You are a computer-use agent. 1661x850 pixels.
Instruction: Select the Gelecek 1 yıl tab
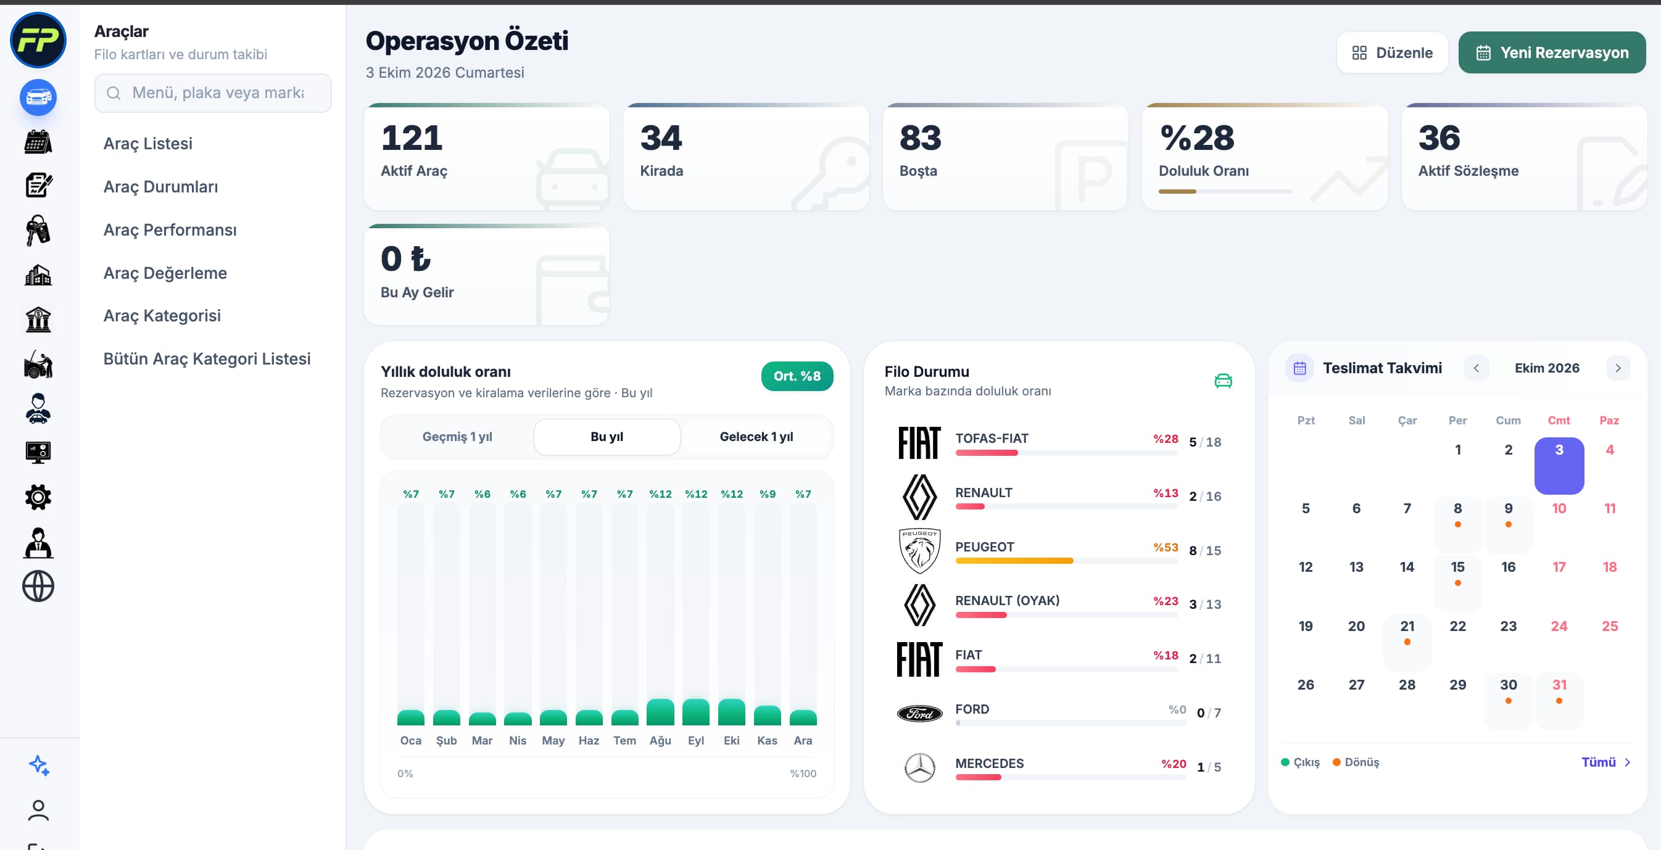coord(756,436)
